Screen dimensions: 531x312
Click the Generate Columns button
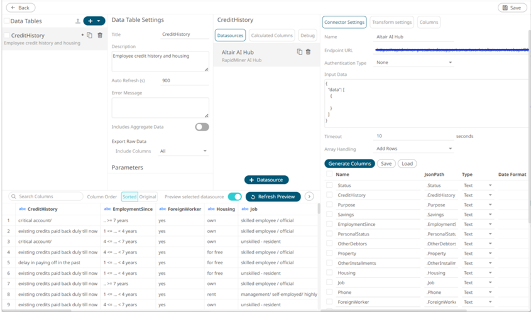[349, 164]
